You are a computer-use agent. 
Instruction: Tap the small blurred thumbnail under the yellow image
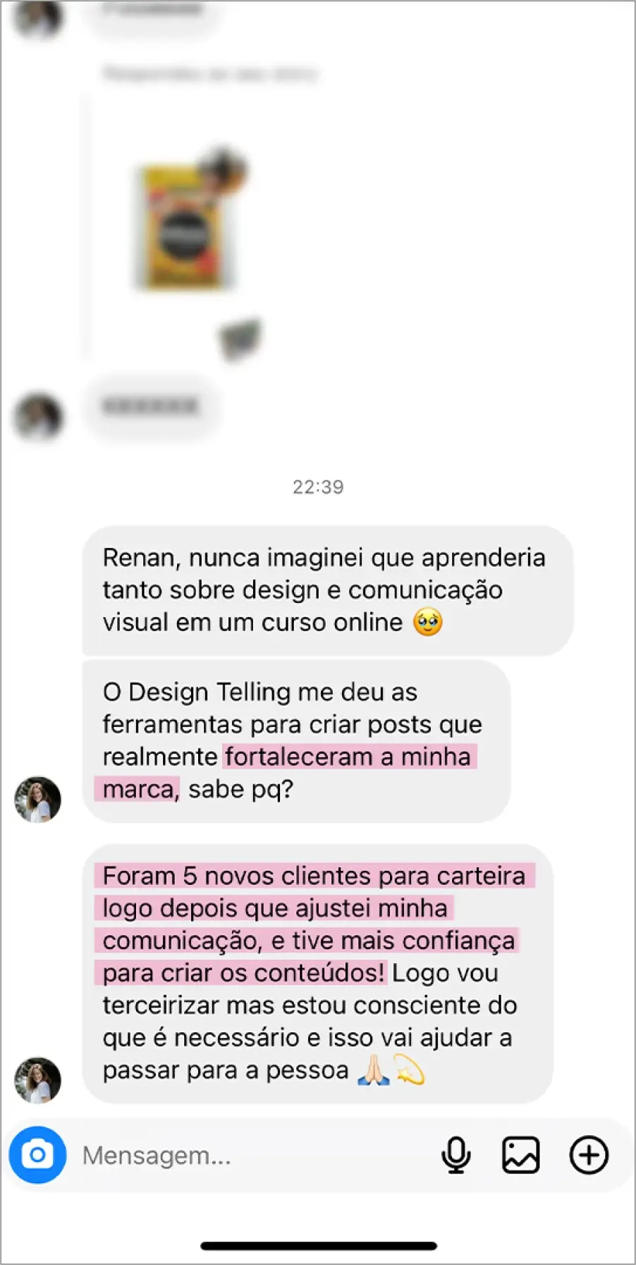click(240, 338)
